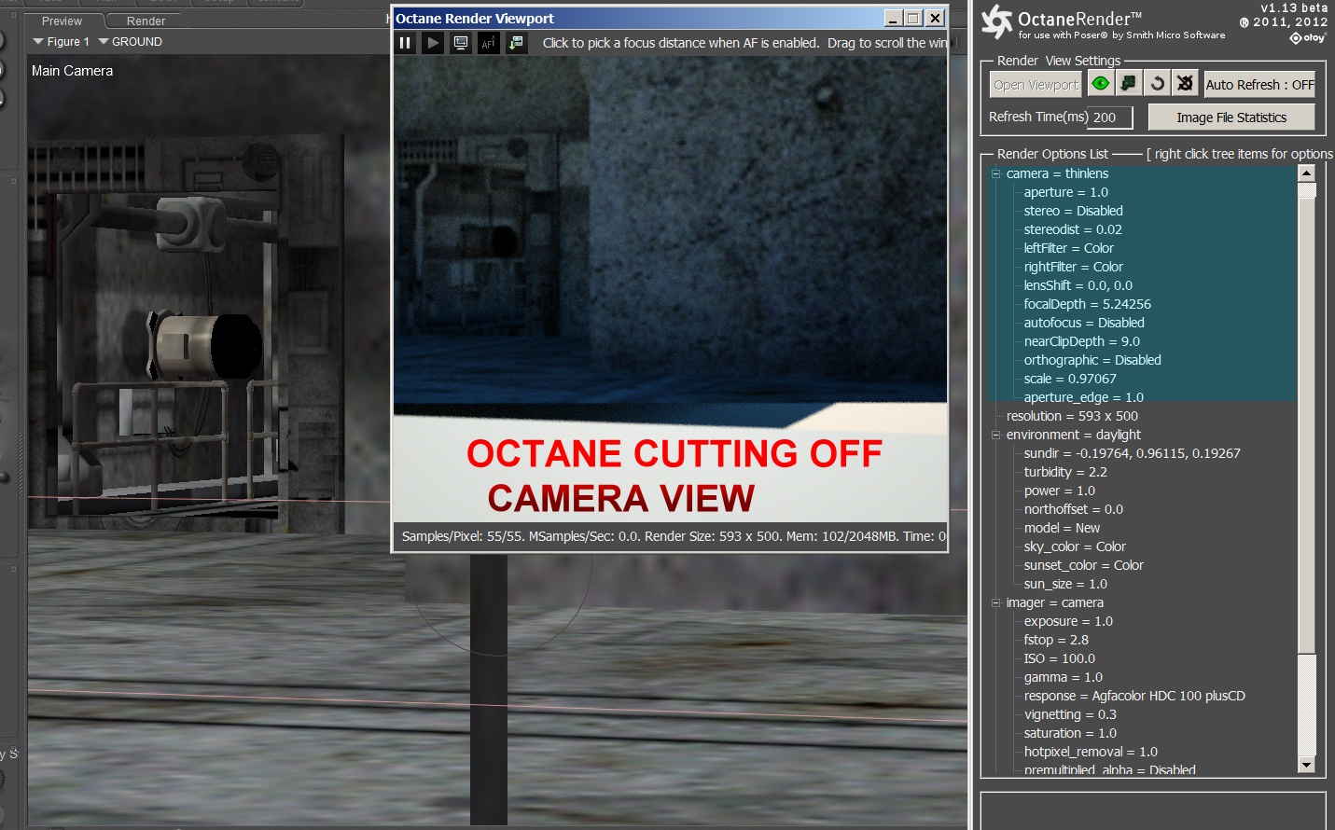Select the nearClipDepth = 9.0 item
The width and height of the screenshot is (1335, 830).
click(1082, 341)
